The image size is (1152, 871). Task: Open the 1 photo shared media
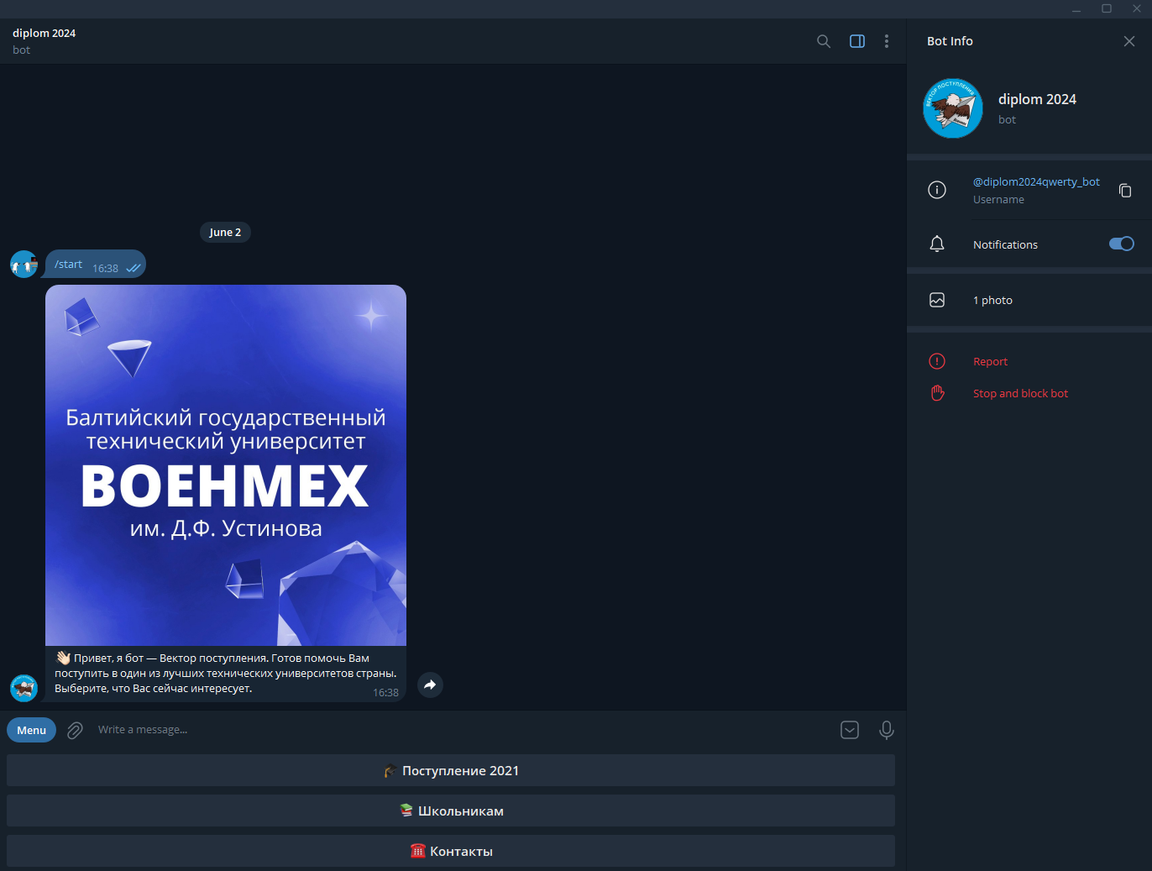[x=992, y=300]
